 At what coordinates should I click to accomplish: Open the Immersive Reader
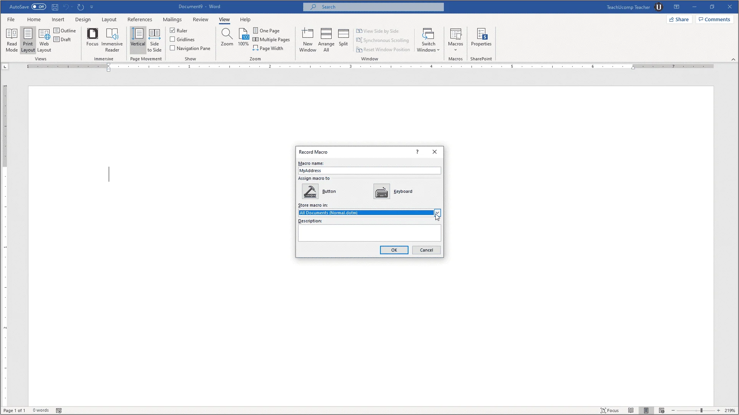(x=112, y=40)
